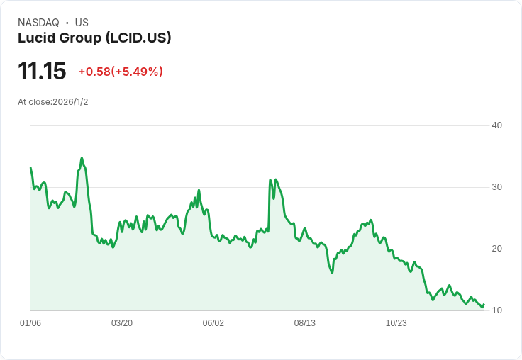Click the 10/23 date label on x-axis
The image size is (522, 360).
(x=396, y=322)
